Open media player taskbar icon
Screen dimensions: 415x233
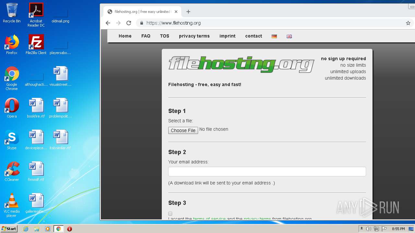point(48,229)
